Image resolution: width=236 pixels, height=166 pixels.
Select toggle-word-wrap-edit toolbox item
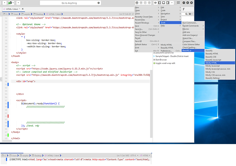point(164,63)
